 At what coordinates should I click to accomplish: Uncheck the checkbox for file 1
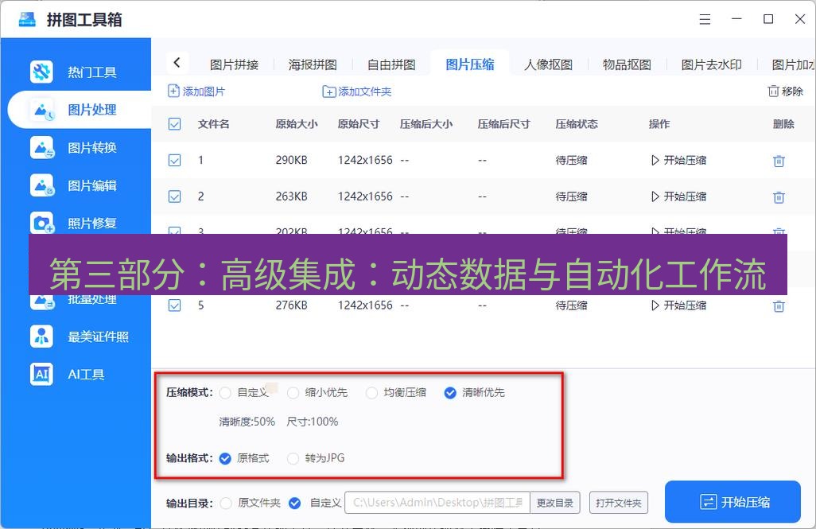[174, 160]
